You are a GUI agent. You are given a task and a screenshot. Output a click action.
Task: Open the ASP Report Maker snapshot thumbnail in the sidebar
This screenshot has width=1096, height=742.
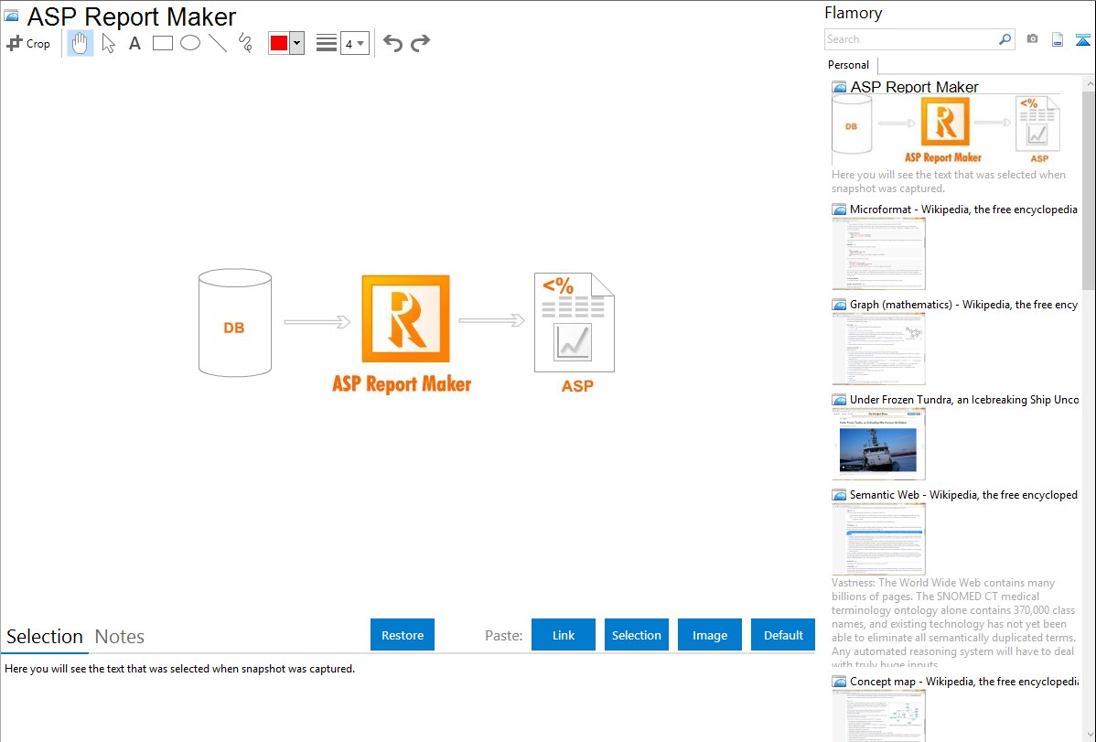(946, 130)
